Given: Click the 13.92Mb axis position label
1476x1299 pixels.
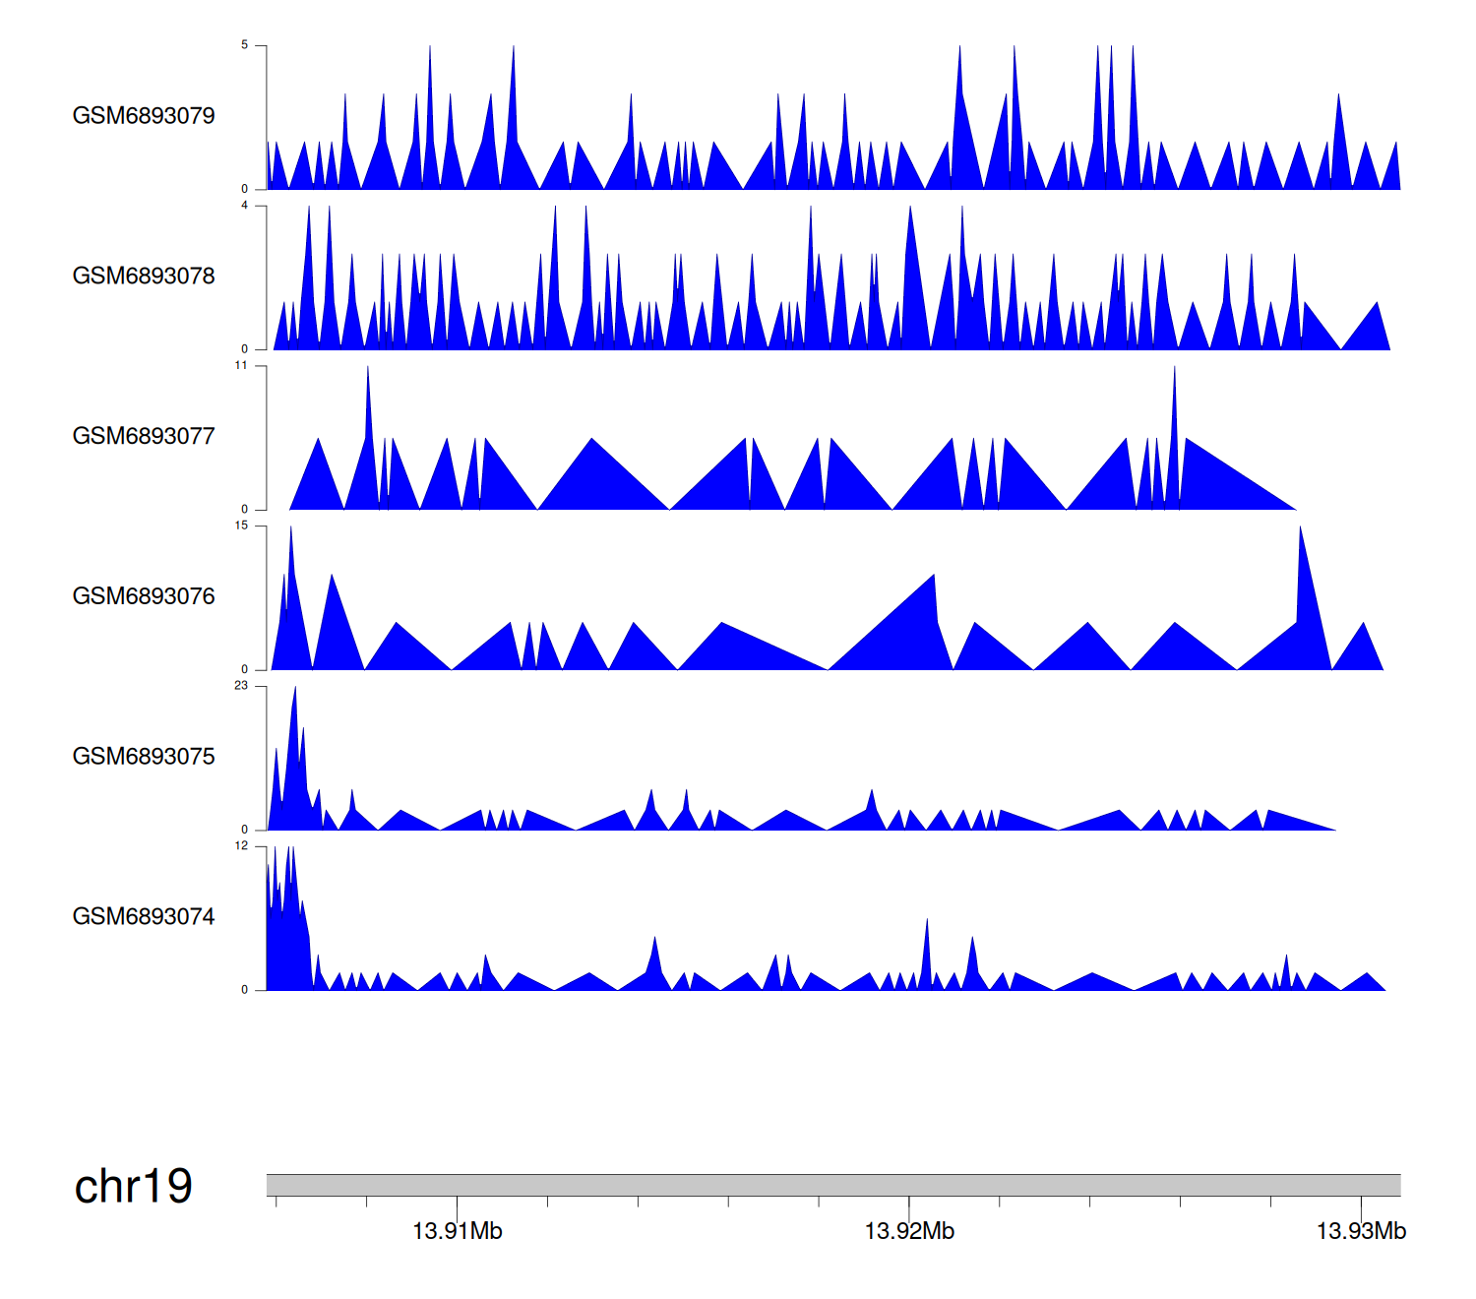Looking at the screenshot, I should 909,1231.
